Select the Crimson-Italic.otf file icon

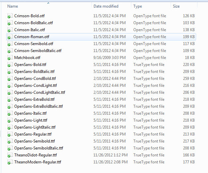click(x=10, y=30)
